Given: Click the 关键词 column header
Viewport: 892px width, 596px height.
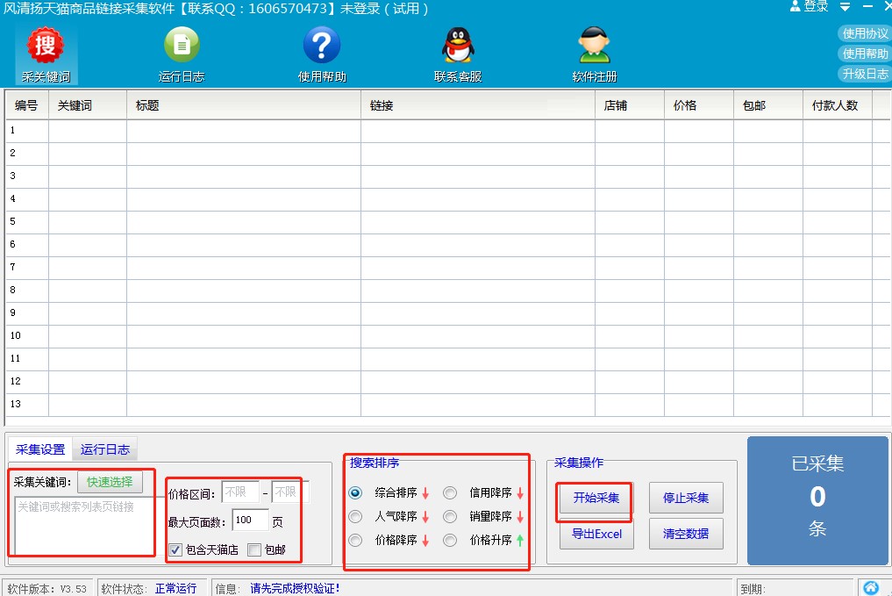Looking at the screenshot, I should tap(88, 105).
